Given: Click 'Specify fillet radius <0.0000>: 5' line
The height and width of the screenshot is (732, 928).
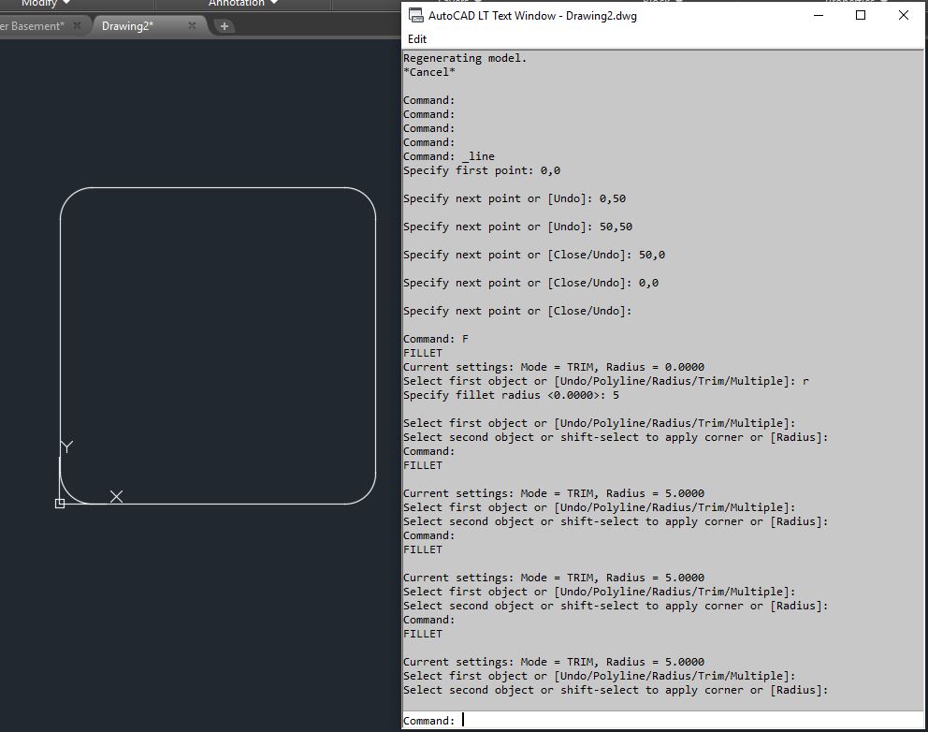Looking at the screenshot, I should (511, 395).
